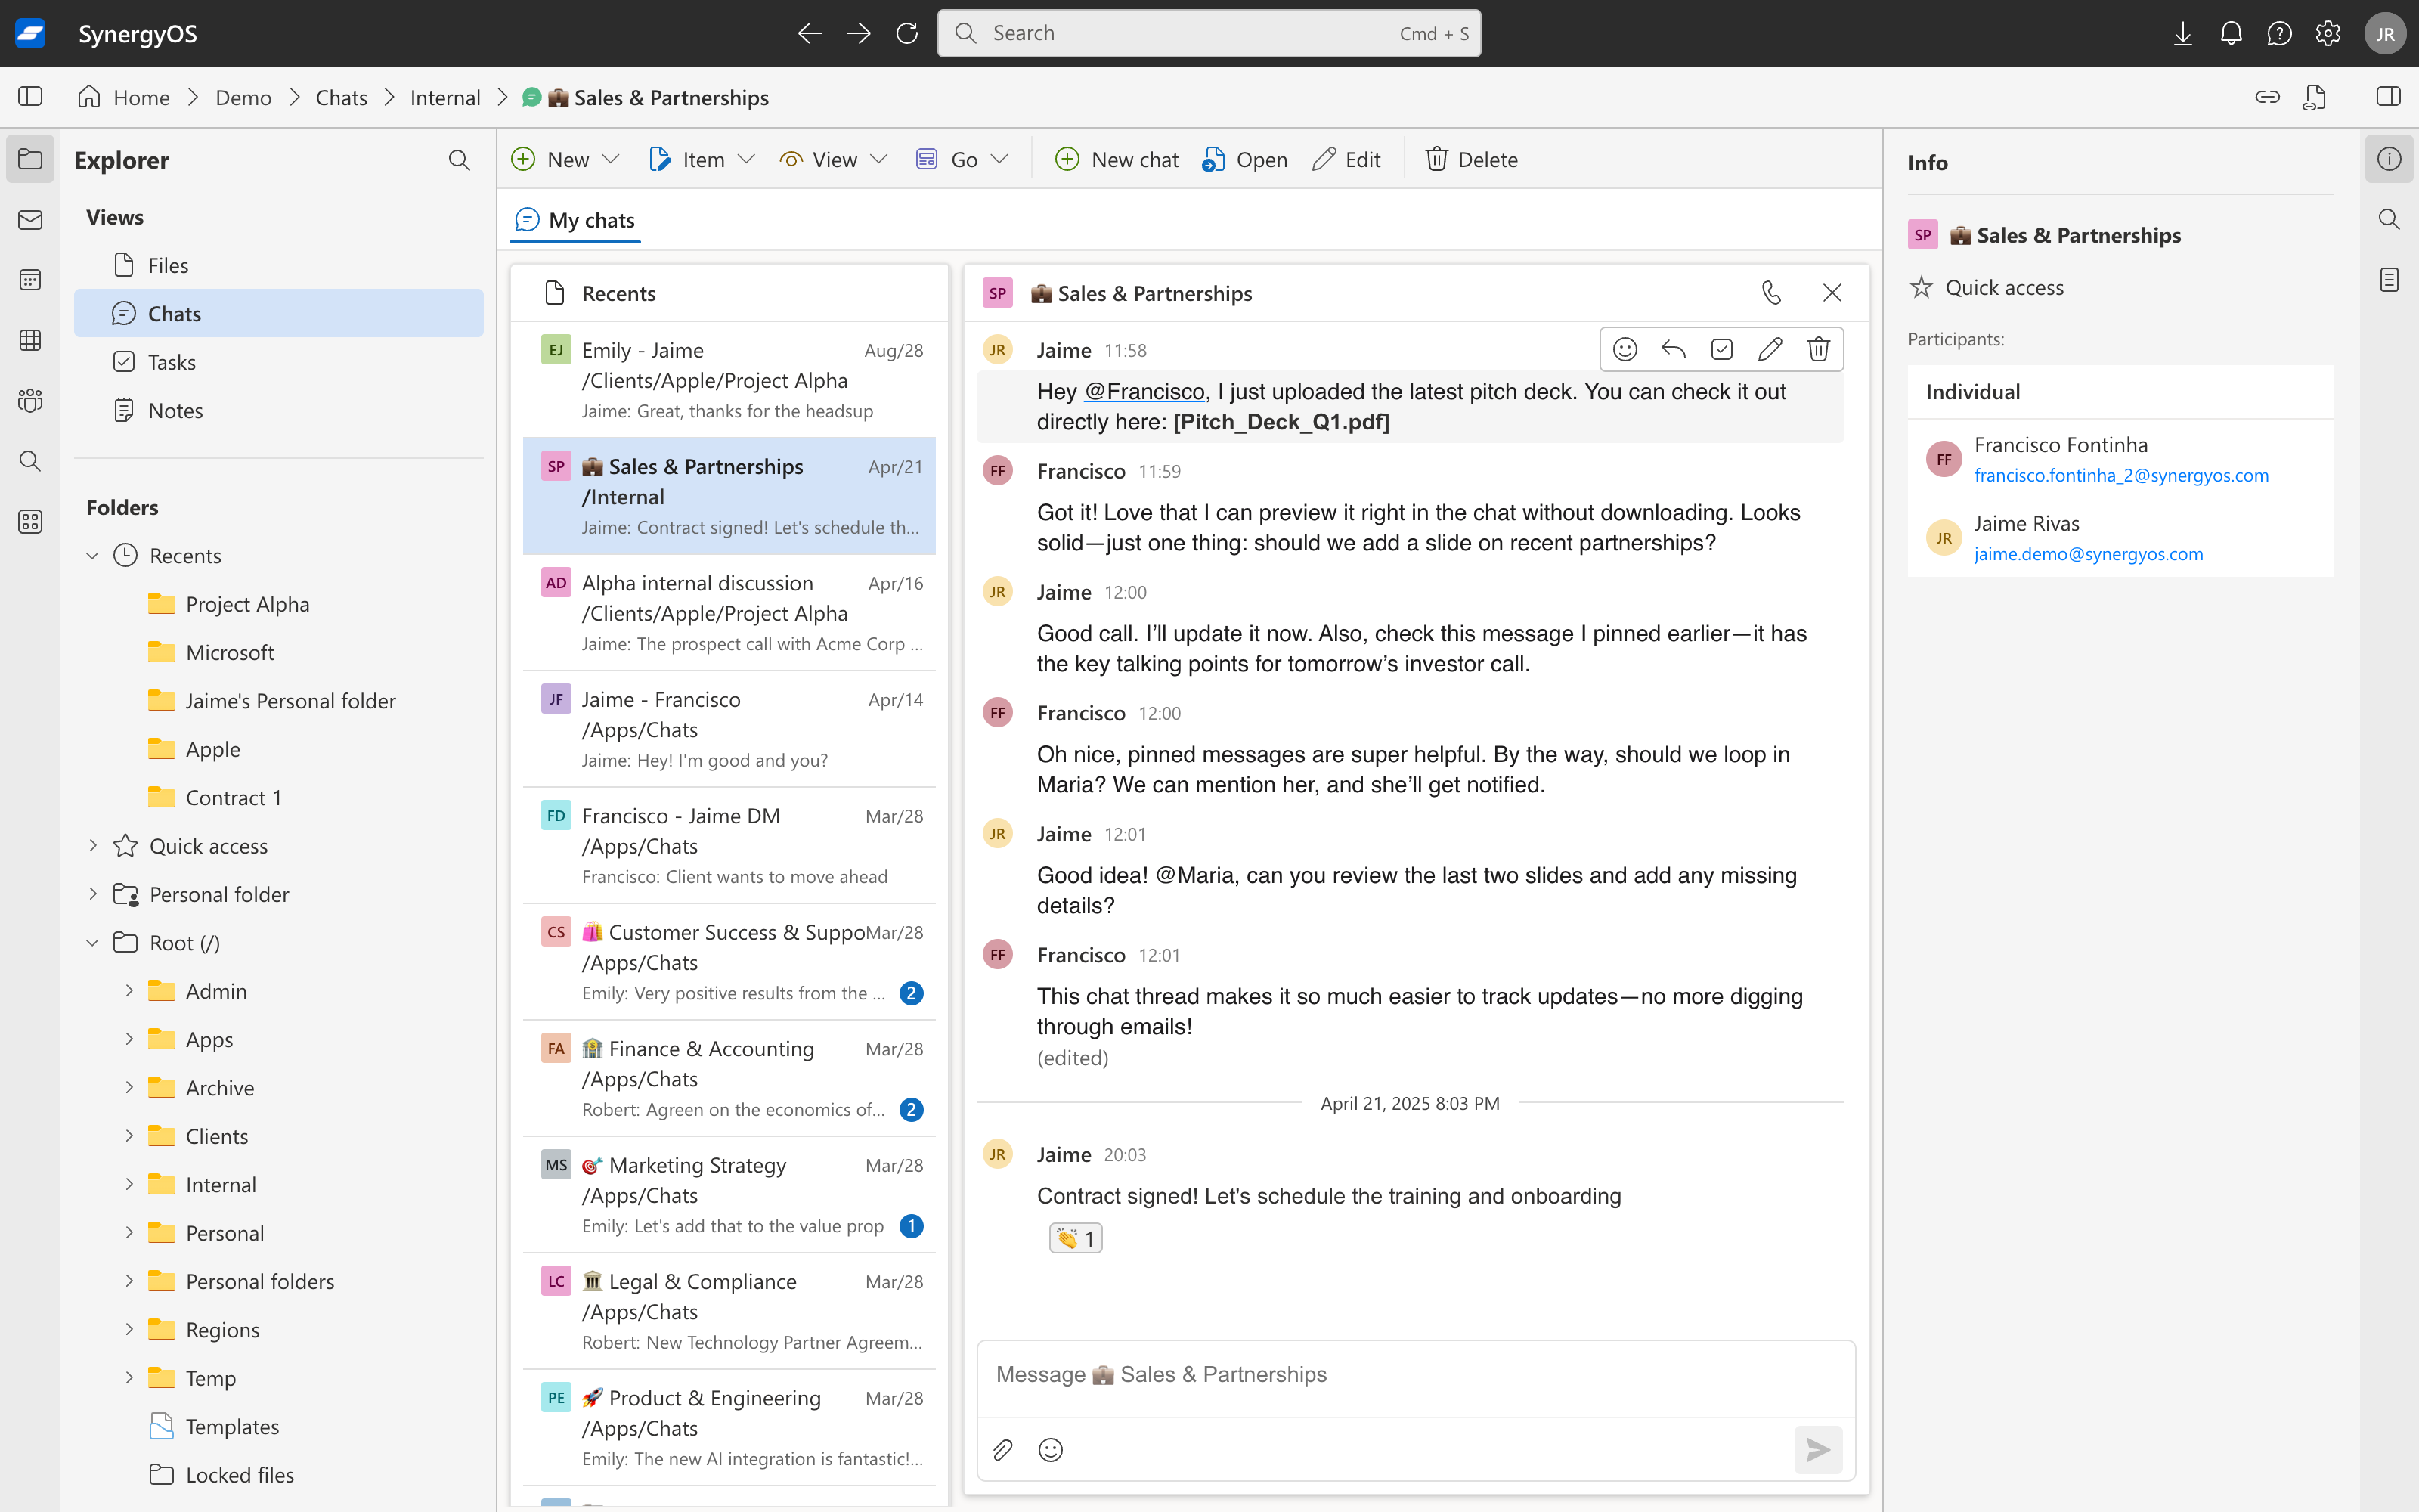
Task: Open the apps icon in left rail
Action: click(30, 522)
